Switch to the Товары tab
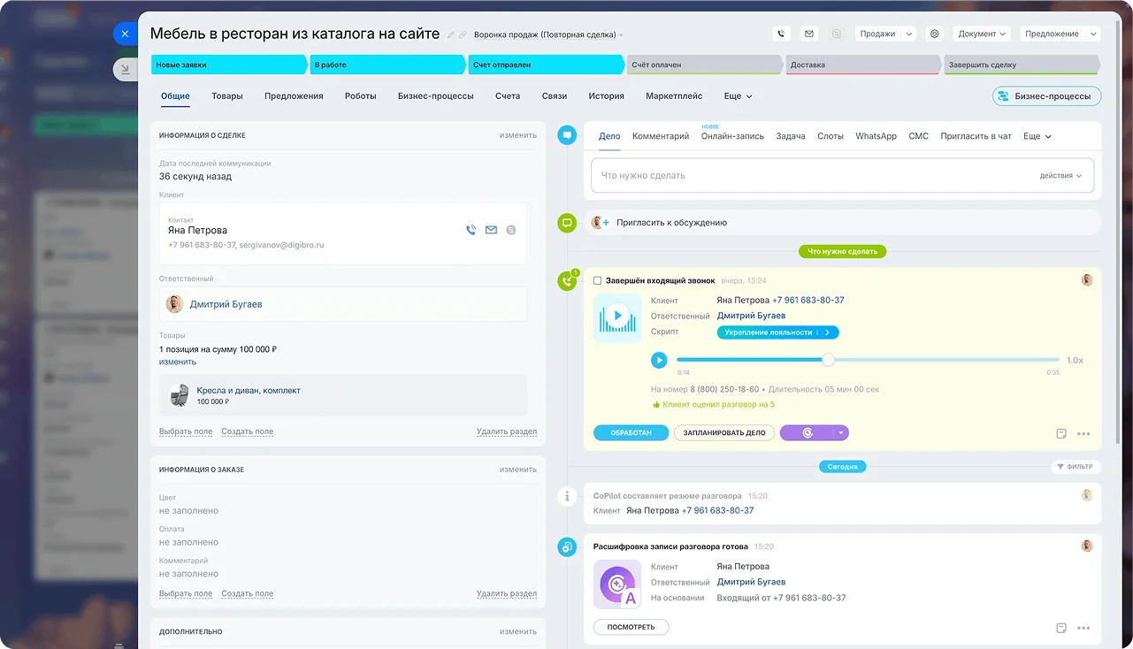The image size is (1133, 649). coord(227,95)
